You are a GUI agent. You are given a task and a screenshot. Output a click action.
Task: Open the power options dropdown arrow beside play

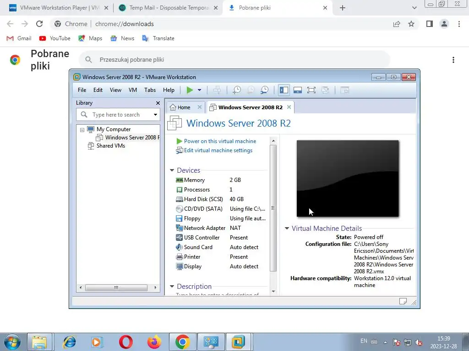200,90
